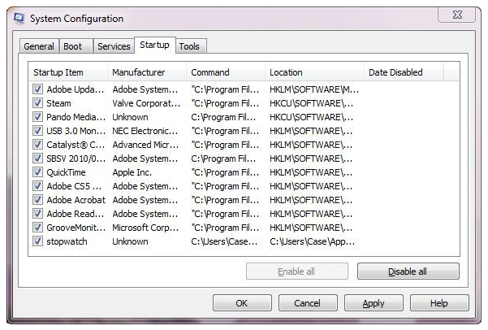Select the Catalyst® C... item name
Screen dimensions: 488x330
[76, 145]
